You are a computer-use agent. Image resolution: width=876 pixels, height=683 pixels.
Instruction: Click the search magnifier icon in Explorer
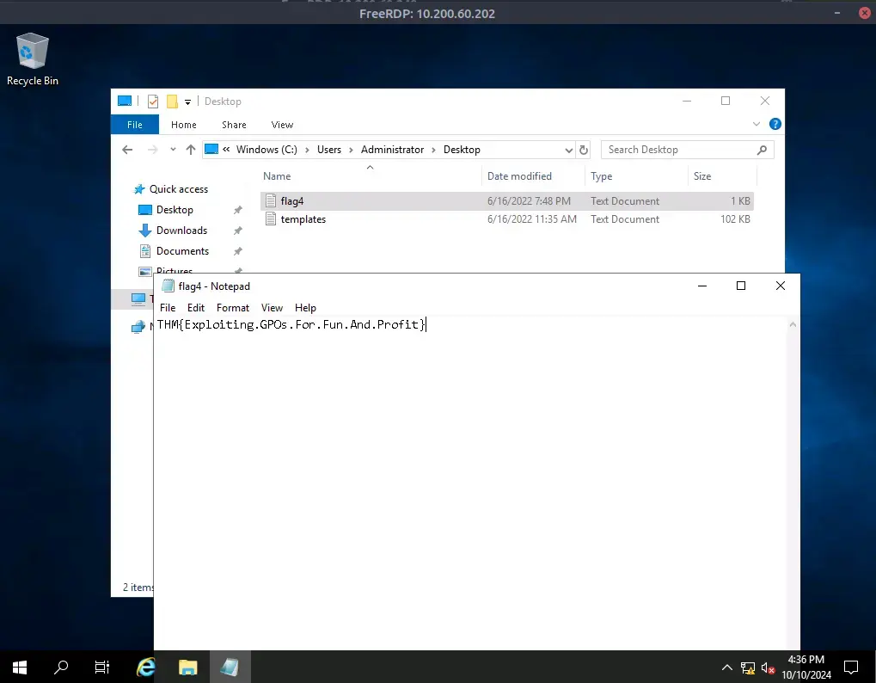tap(762, 150)
